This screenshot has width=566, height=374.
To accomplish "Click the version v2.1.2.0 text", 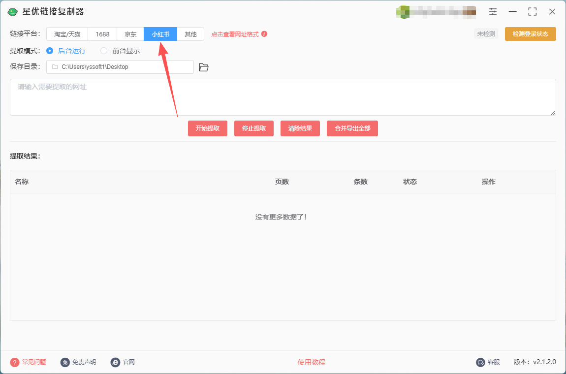I will tap(535, 362).
